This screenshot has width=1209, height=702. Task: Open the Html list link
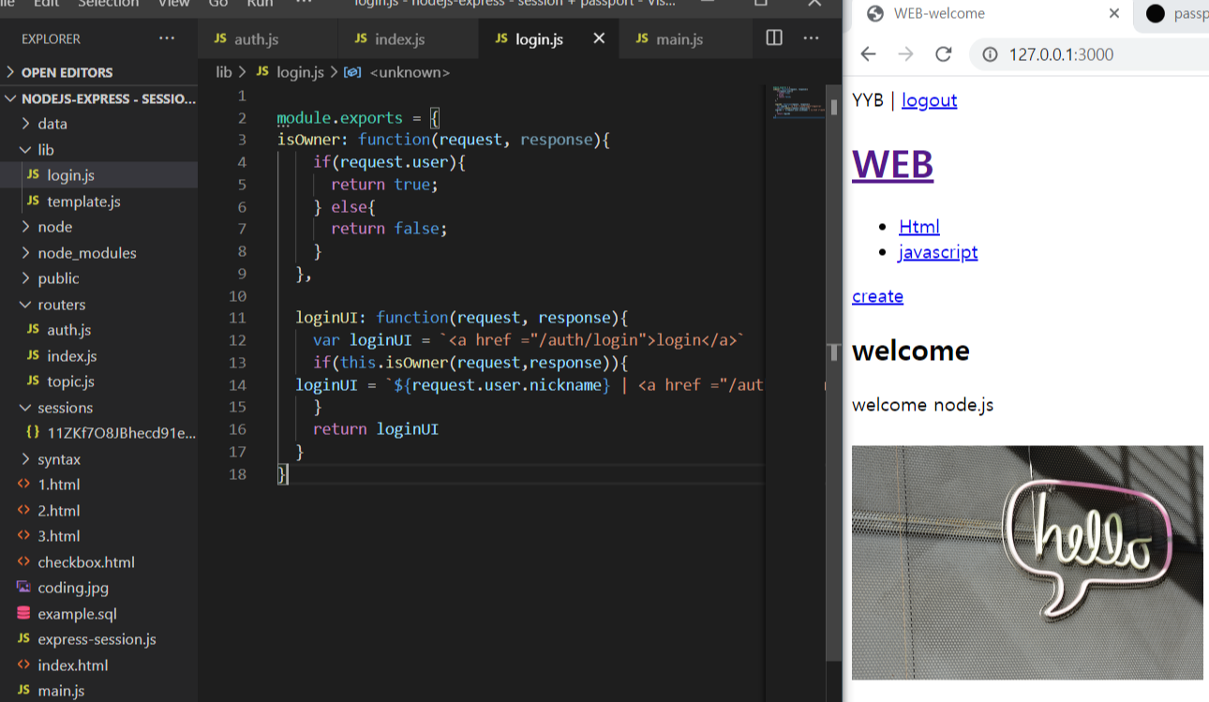click(918, 226)
